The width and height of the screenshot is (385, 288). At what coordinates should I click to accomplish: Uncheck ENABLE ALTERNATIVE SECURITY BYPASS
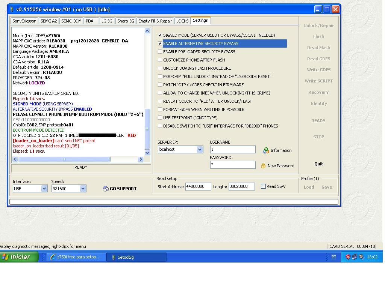(160, 43)
